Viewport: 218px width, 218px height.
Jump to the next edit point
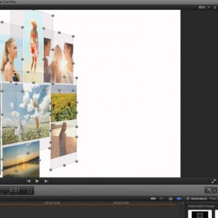point(46,181)
